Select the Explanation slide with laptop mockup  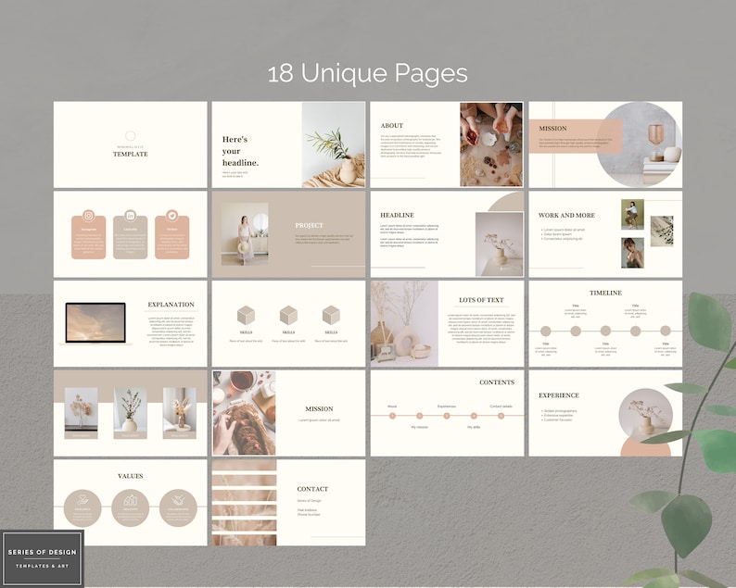click(131, 323)
